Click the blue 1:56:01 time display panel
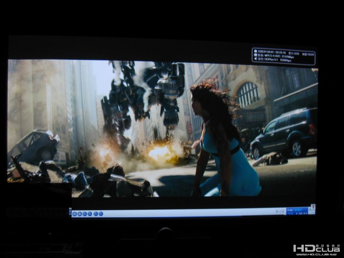 pyautogui.click(x=297, y=211)
